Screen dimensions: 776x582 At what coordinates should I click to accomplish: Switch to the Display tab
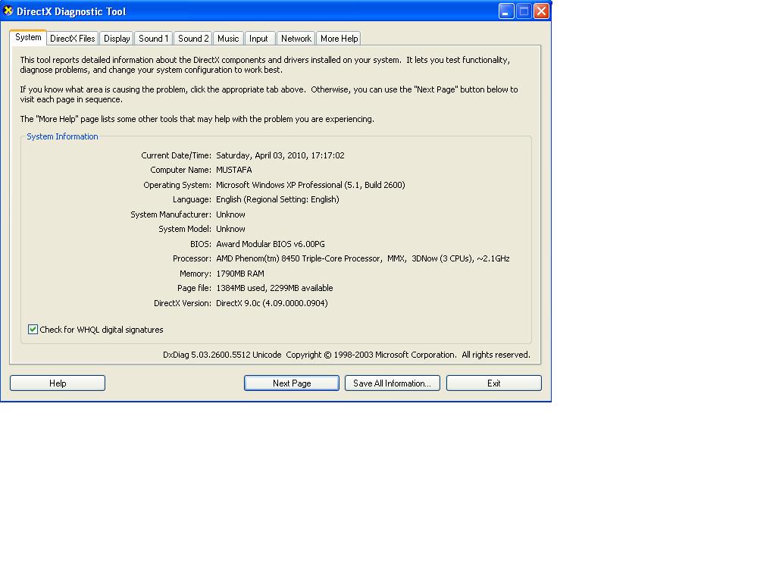[x=117, y=39]
